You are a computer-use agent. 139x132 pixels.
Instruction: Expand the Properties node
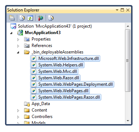pos(18,39)
